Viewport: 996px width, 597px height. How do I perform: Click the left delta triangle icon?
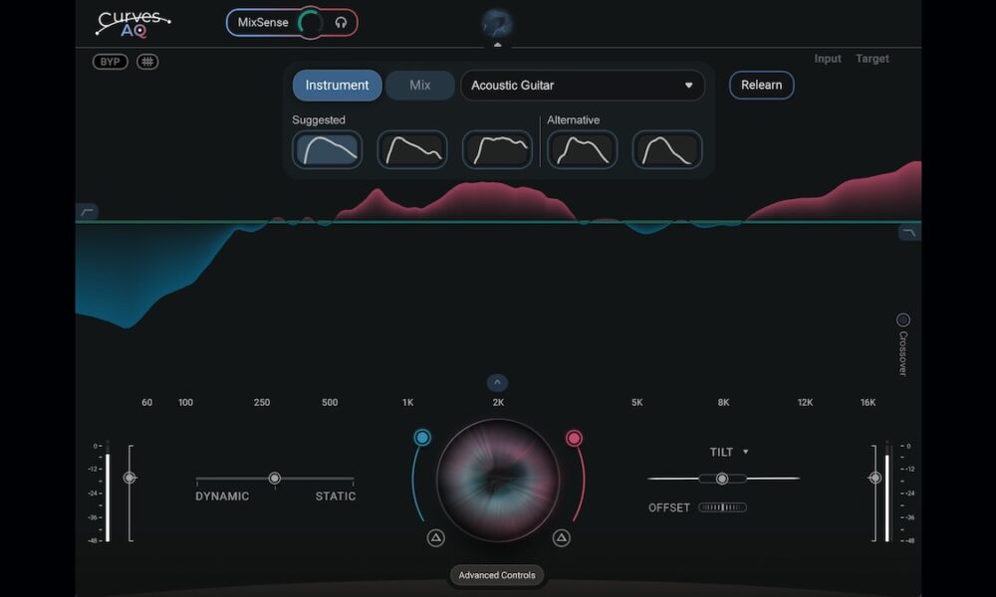tap(436, 538)
